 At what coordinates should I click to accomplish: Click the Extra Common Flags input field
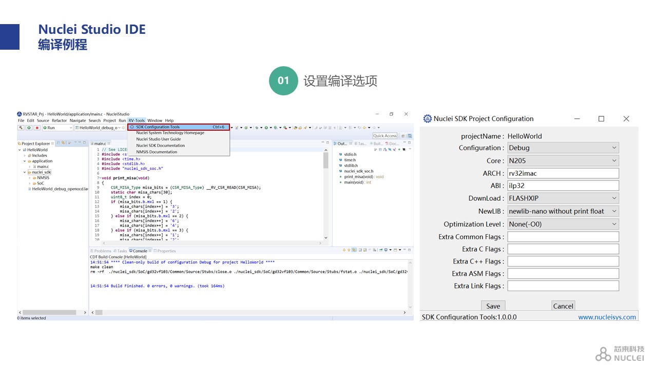(x=563, y=237)
